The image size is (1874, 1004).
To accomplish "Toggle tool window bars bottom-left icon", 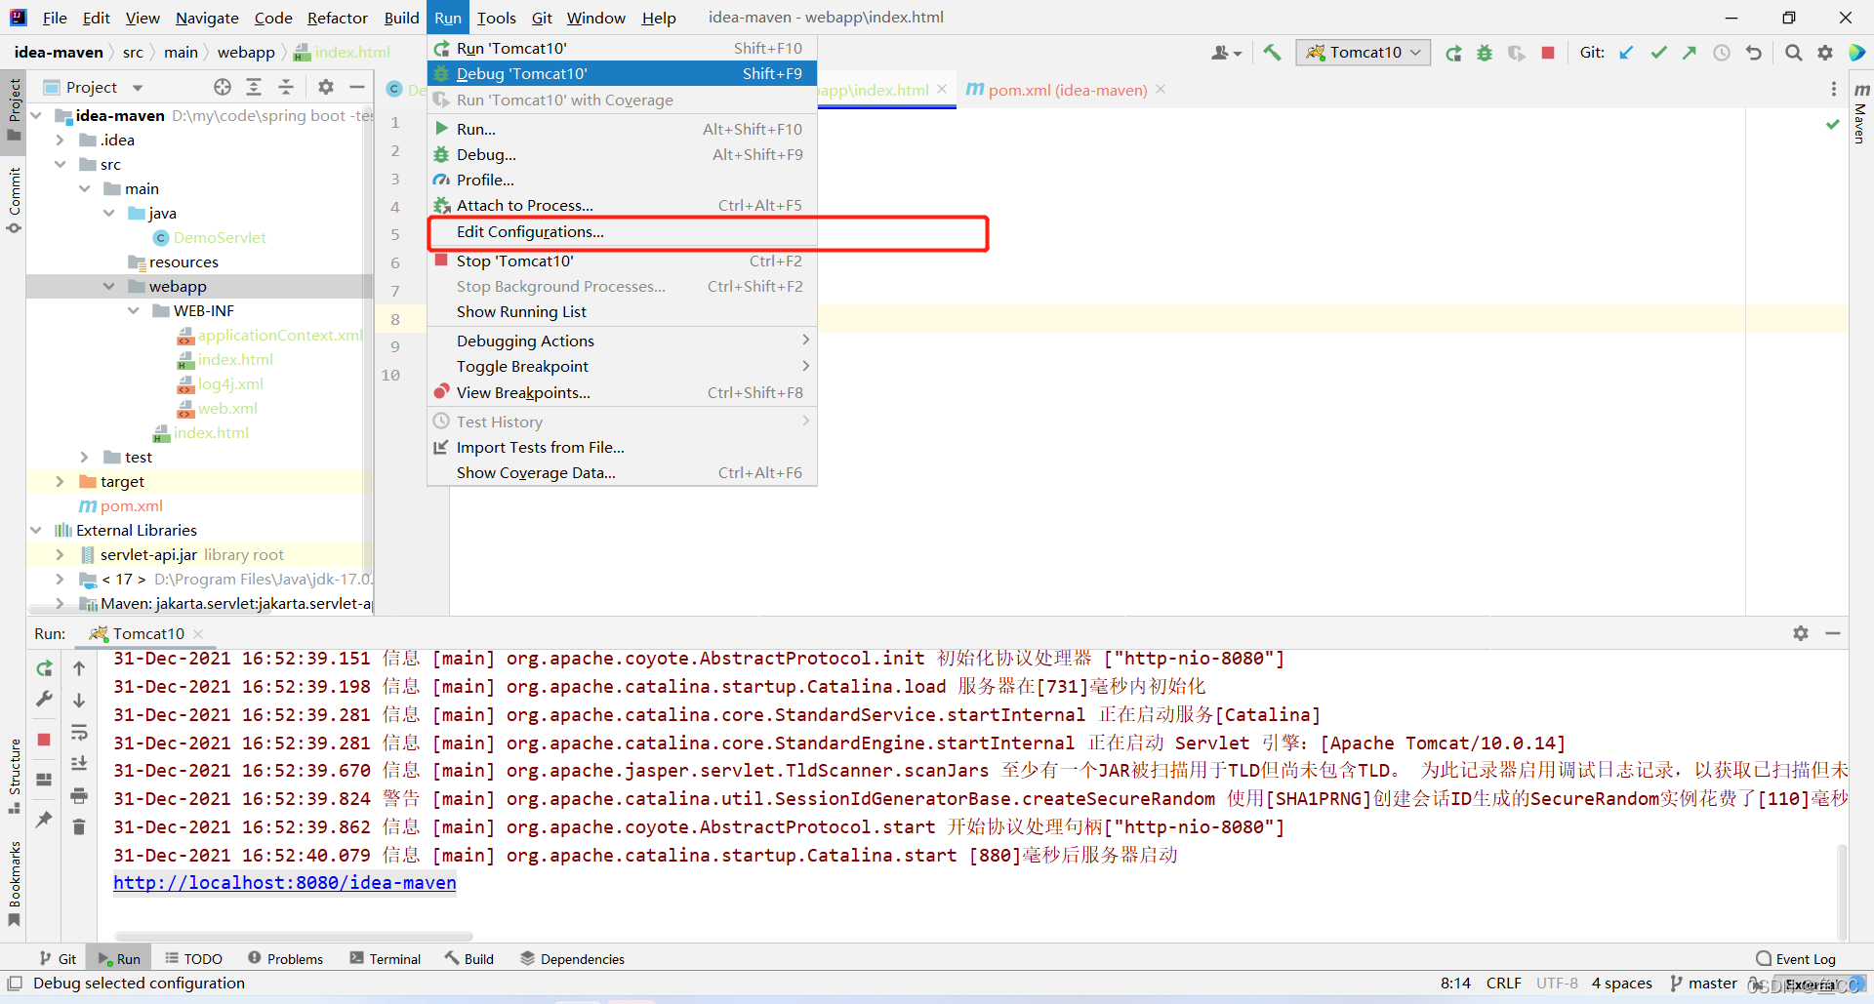I will click(15, 984).
